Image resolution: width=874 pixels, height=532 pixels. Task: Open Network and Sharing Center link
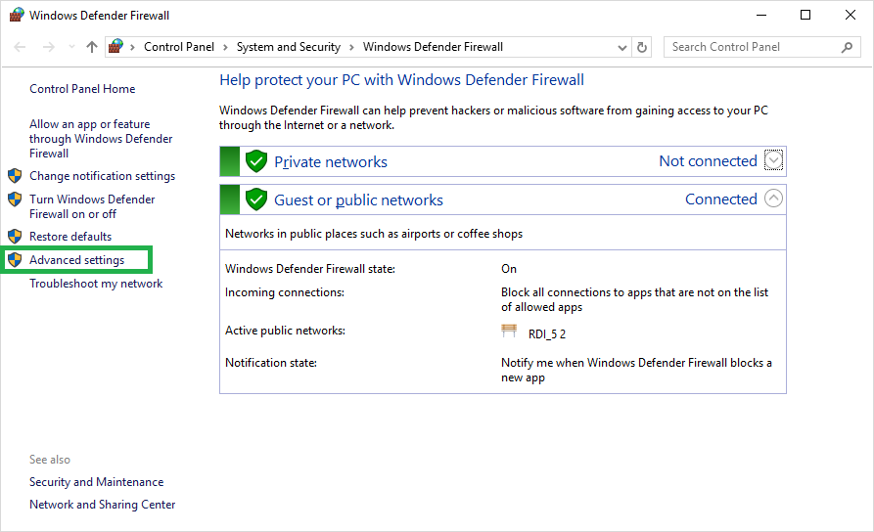tap(103, 505)
